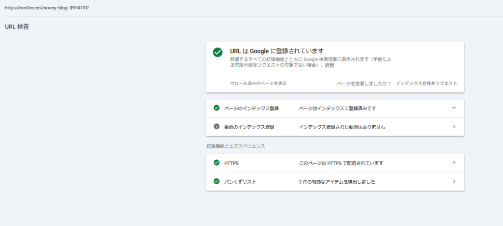The width and height of the screenshot is (503, 226).
Task: Select the 動画のインデックス登録 row label
Action: [249, 127]
